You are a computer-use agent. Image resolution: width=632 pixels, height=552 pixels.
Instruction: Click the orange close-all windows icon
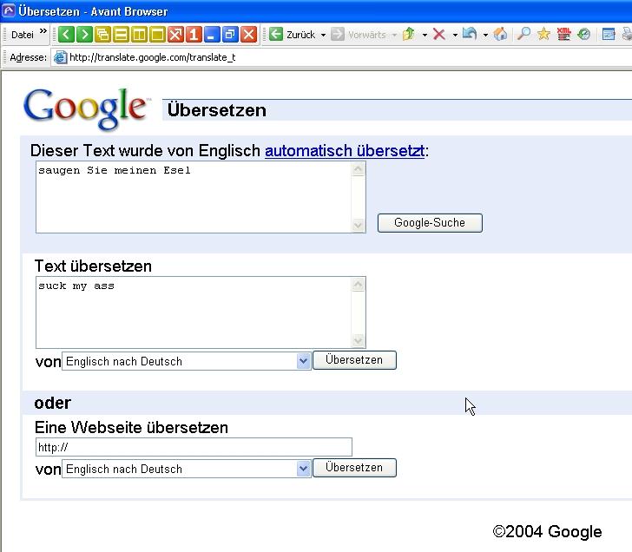(175, 35)
